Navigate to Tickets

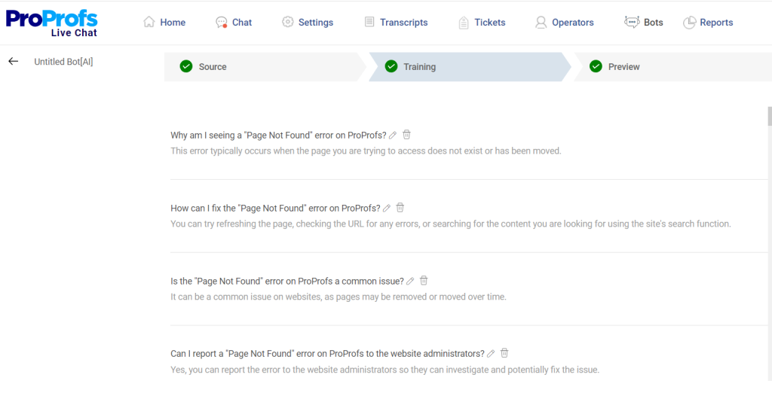482,23
